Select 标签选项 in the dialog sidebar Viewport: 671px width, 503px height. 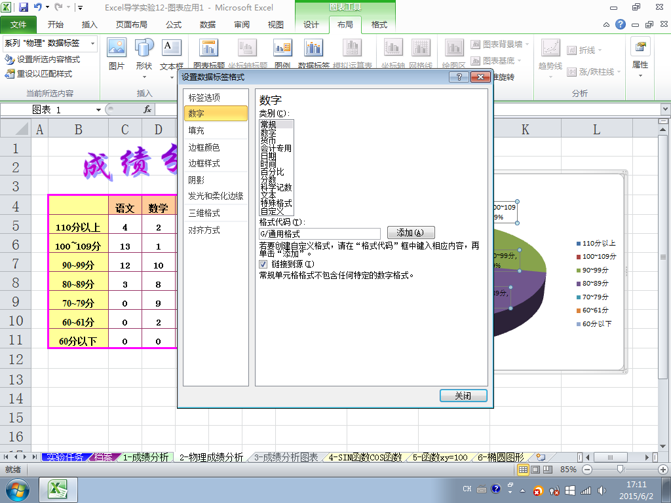coord(216,98)
